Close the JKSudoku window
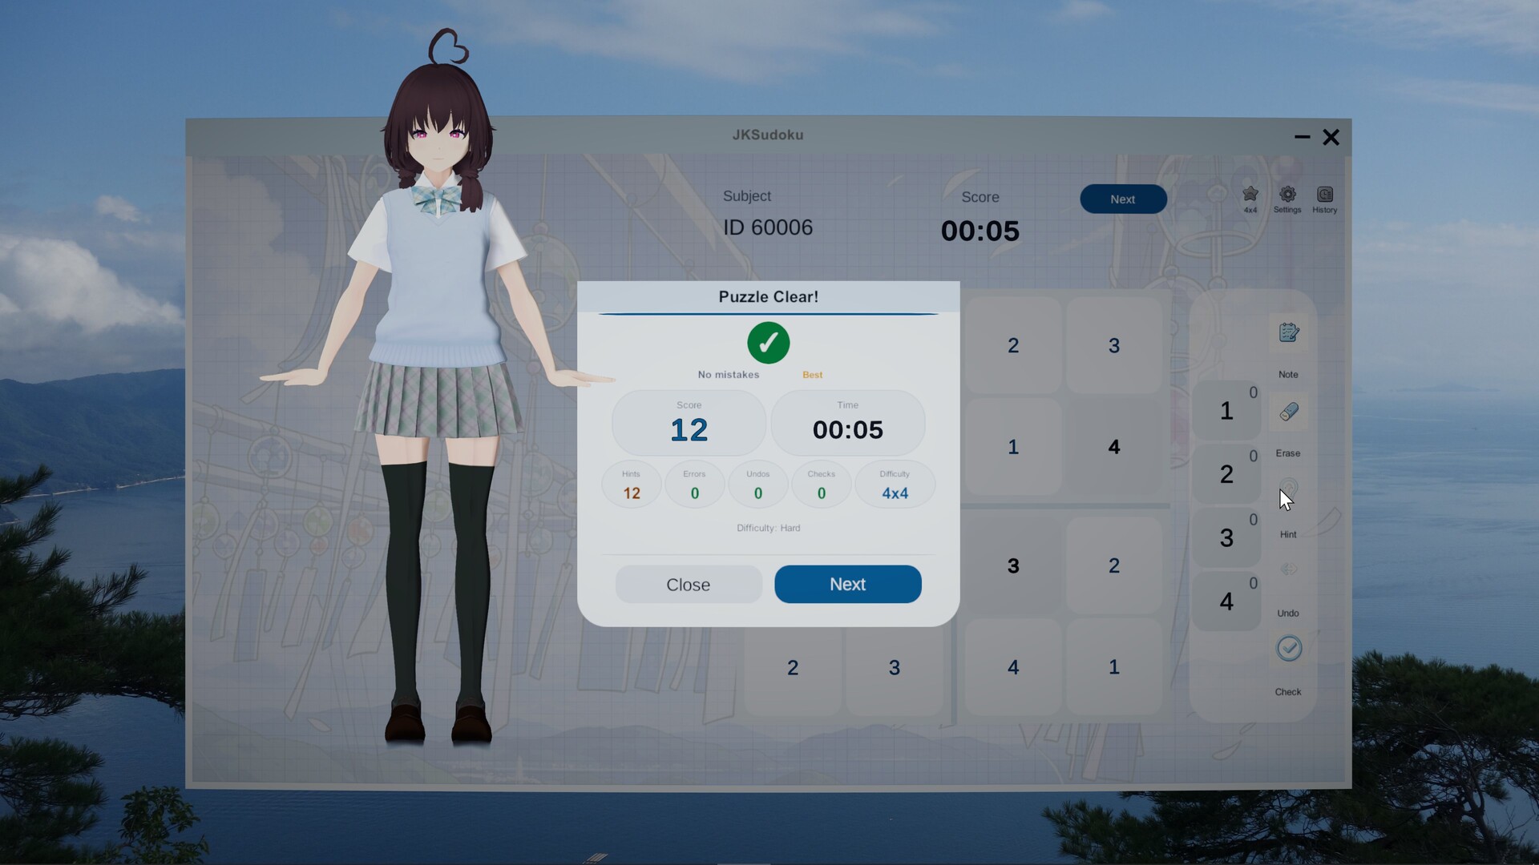Viewport: 1539px width, 865px height. pyautogui.click(x=1331, y=137)
